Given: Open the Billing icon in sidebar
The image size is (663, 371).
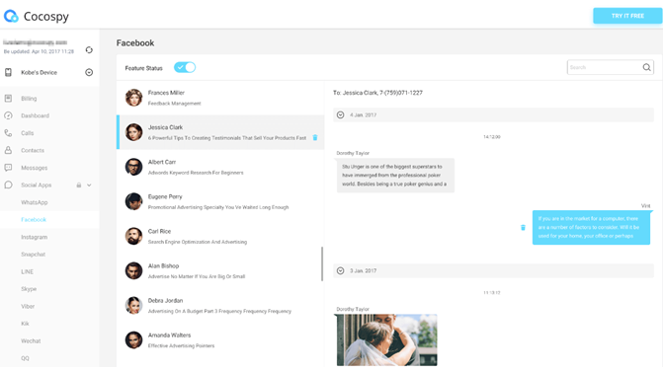Looking at the screenshot, I should [x=8, y=99].
